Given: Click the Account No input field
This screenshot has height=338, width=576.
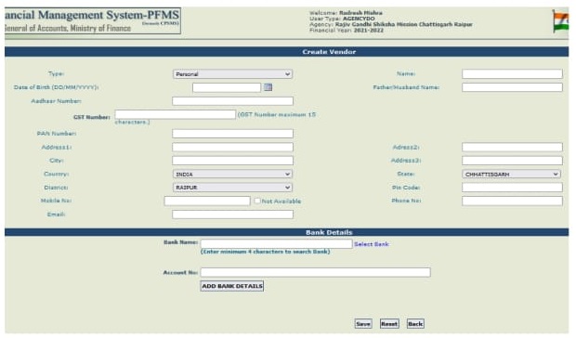Looking at the screenshot, I should coord(315,272).
